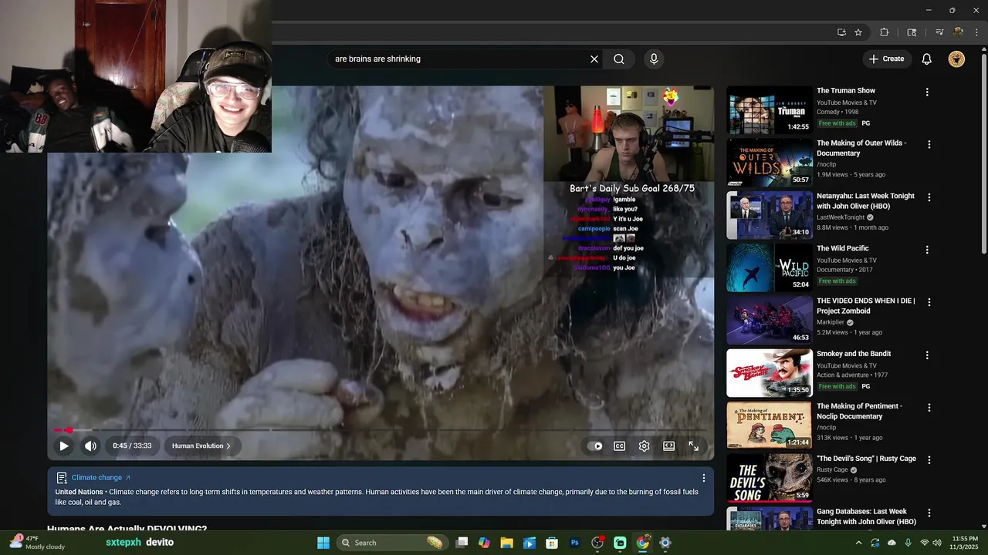
Task: Mute the video with the speaker icon
Action: click(90, 446)
